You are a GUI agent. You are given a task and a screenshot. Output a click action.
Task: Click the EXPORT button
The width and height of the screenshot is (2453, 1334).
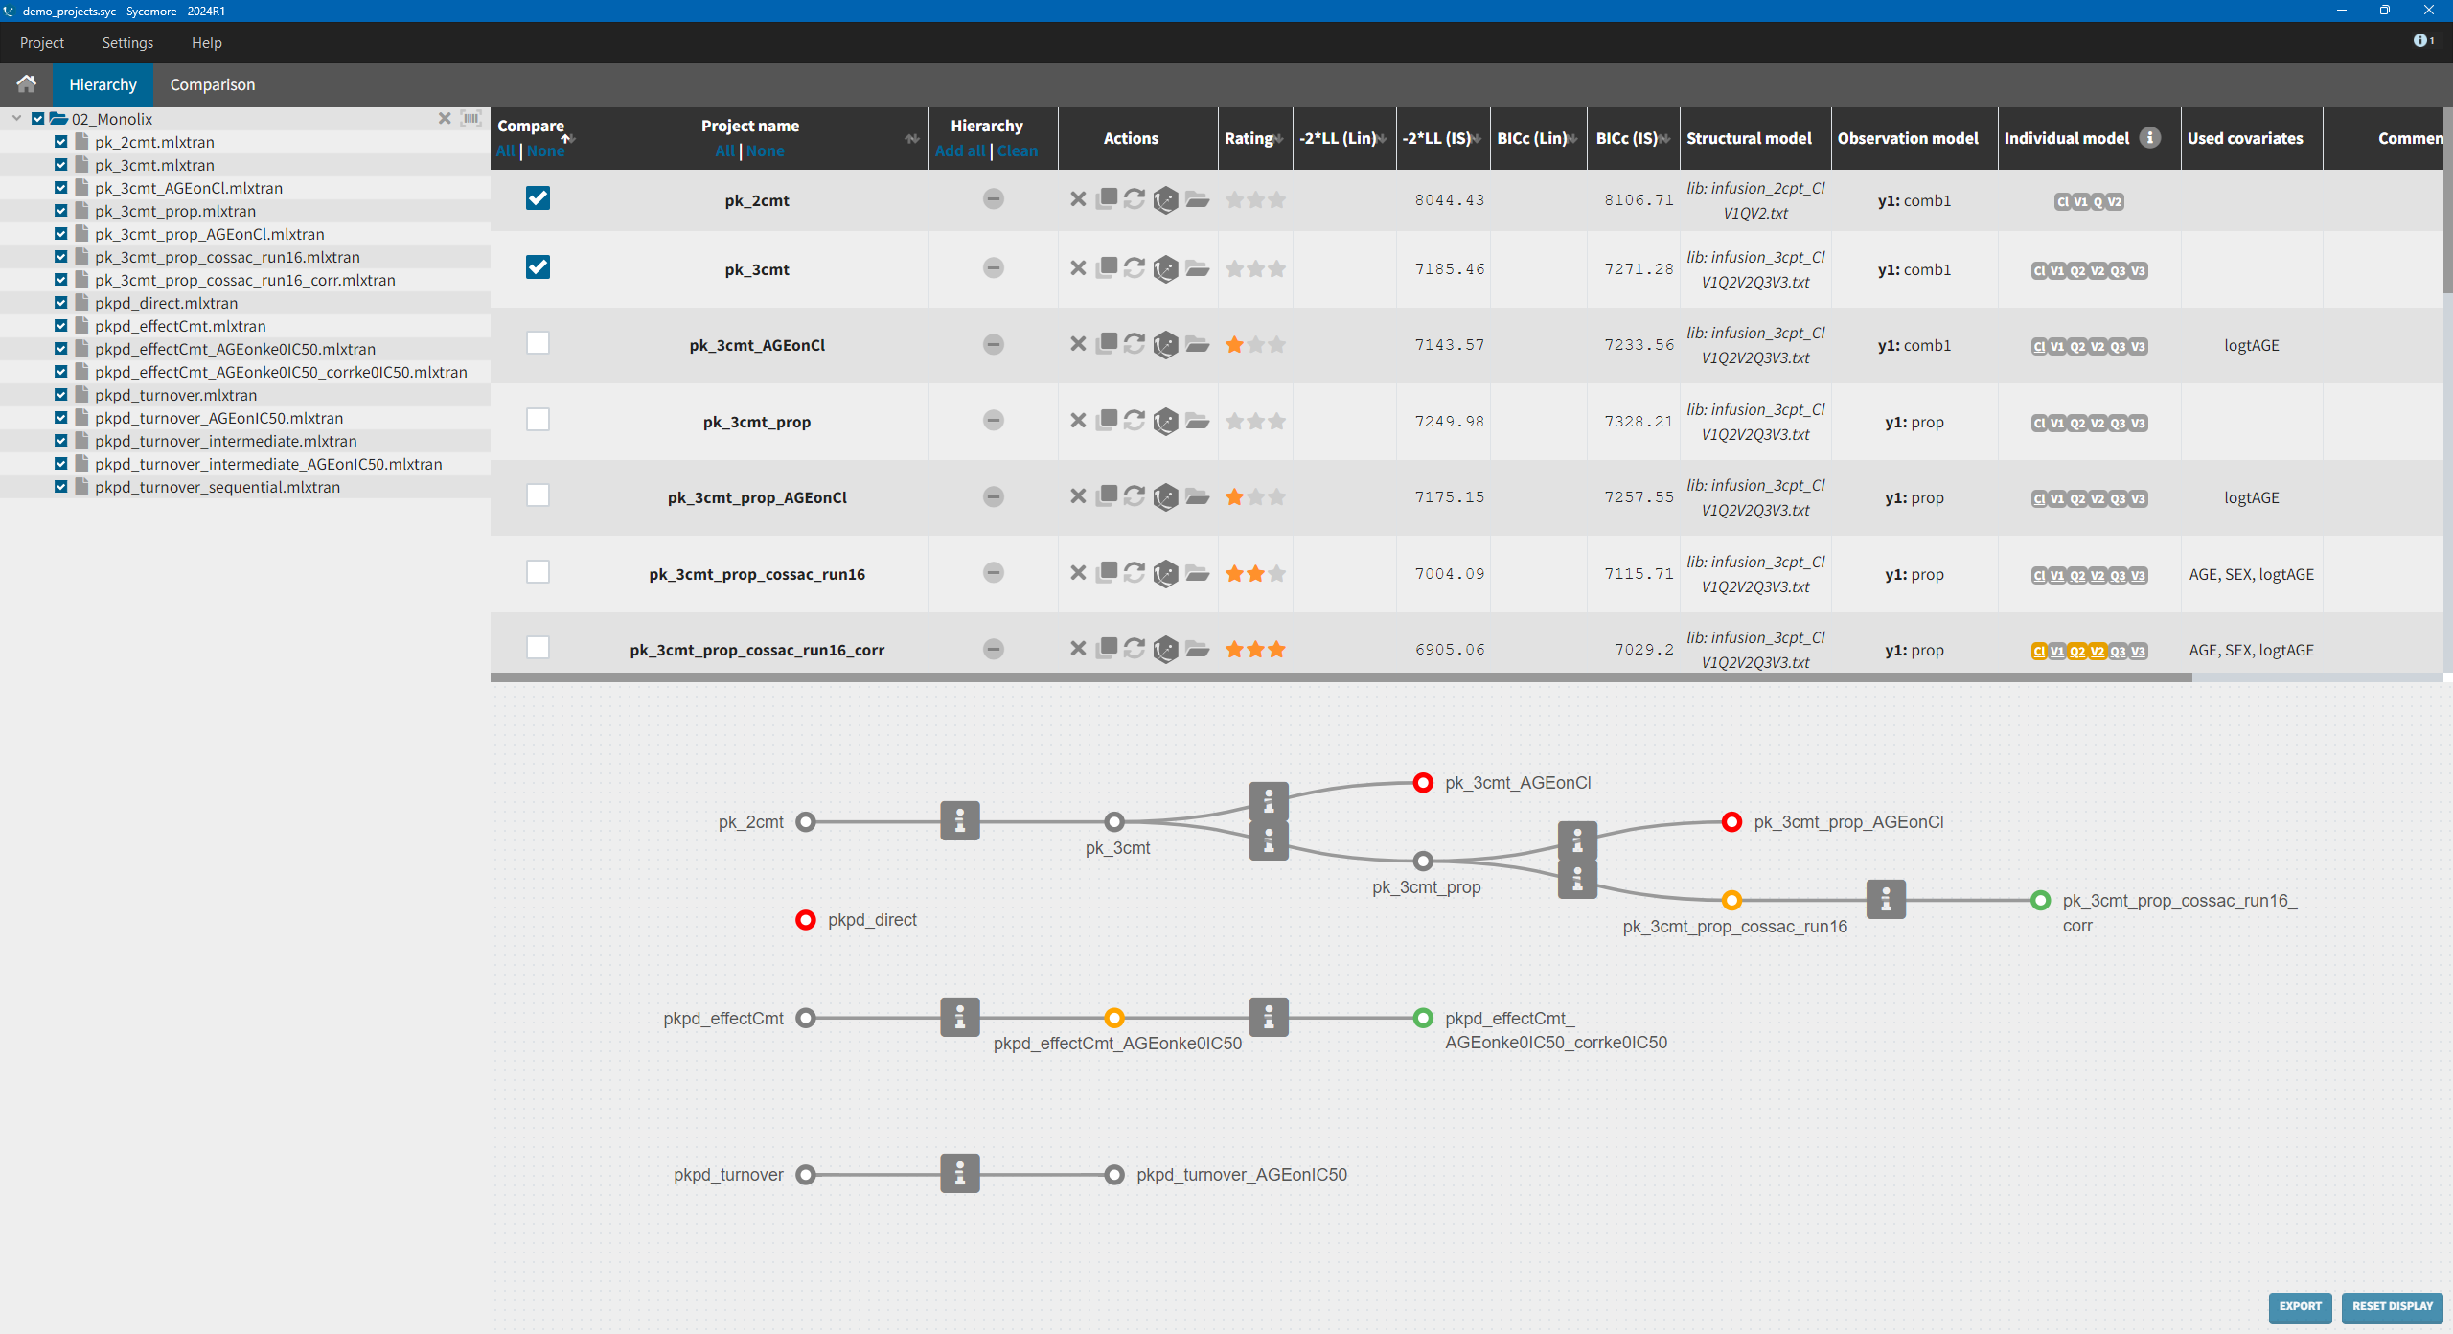point(2300,1306)
